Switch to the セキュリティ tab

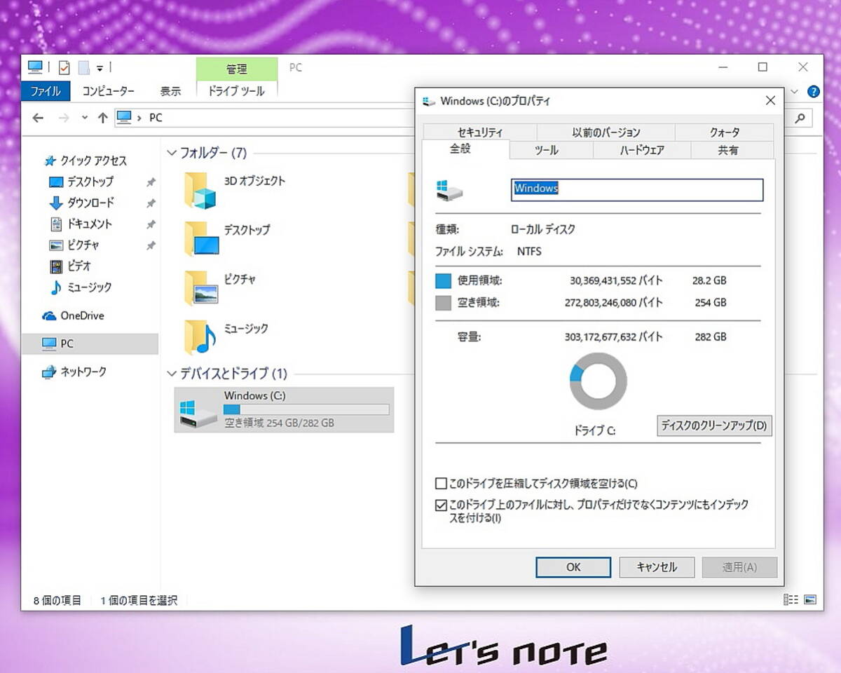pyautogui.click(x=480, y=132)
